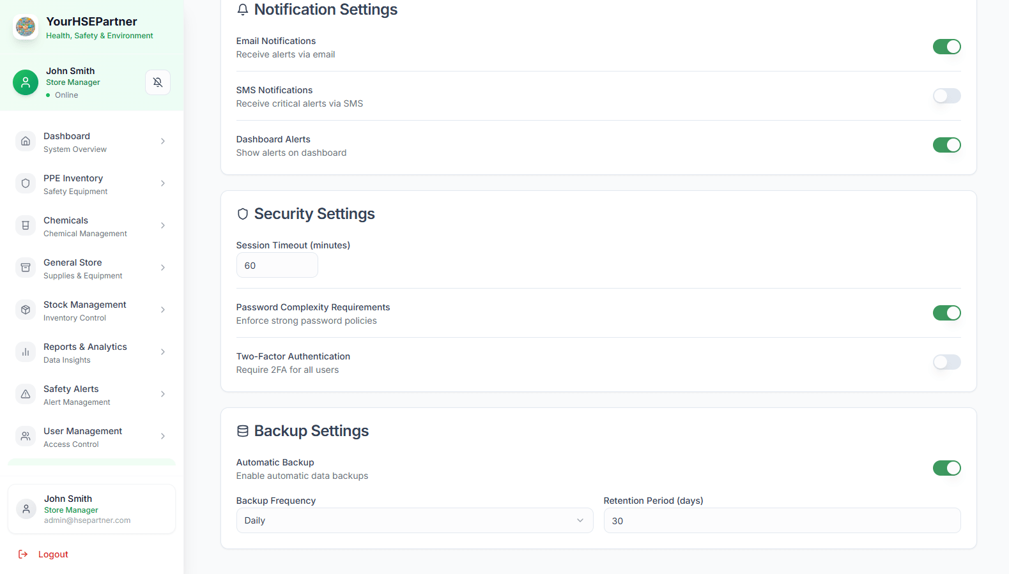Viewport: 1009px width, 574px height.
Task: Click the muted bell notification icon
Action: [158, 82]
